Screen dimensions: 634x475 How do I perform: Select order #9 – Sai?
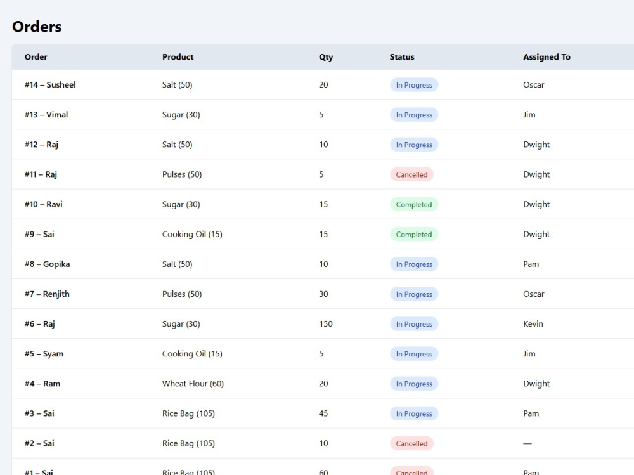coord(39,234)
